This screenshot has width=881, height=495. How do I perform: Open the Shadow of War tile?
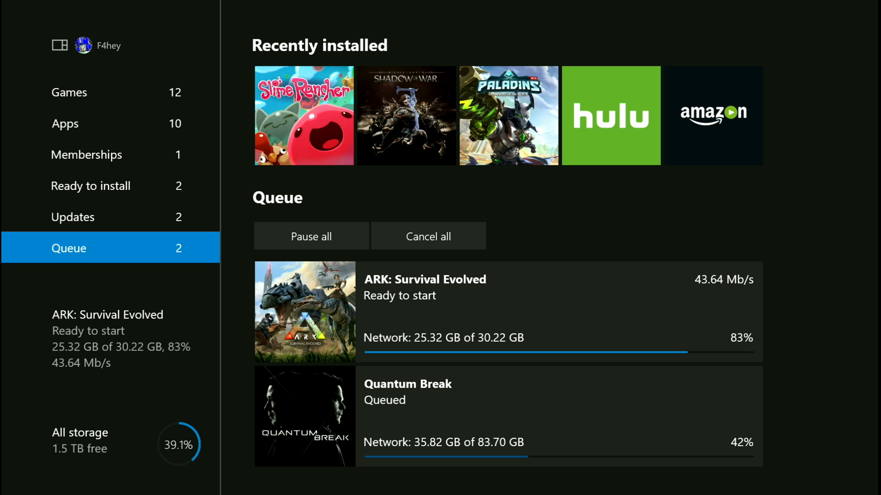[407, 115]
